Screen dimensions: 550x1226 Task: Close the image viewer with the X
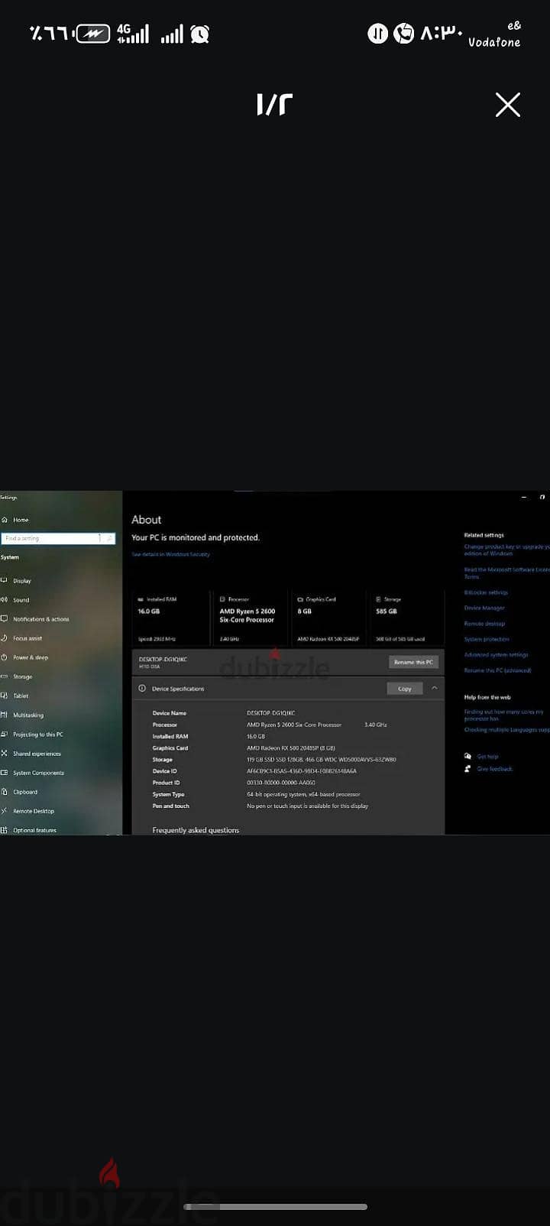[507, 105]
